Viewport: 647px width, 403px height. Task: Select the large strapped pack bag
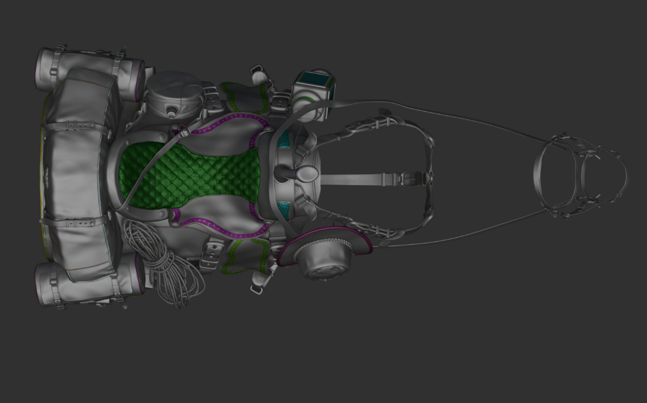click(x=80, y=174)
